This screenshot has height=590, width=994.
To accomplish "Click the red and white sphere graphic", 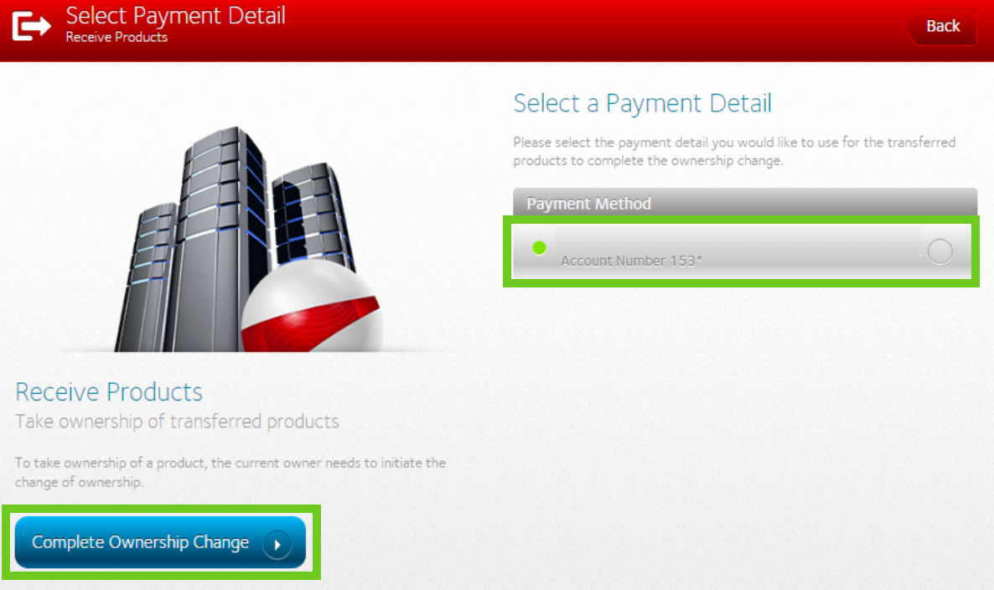I will coord(311,305).
